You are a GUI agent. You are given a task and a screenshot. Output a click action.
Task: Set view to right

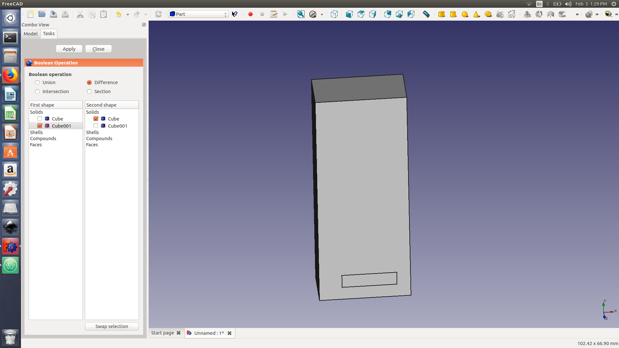click(x=373, y=14)
